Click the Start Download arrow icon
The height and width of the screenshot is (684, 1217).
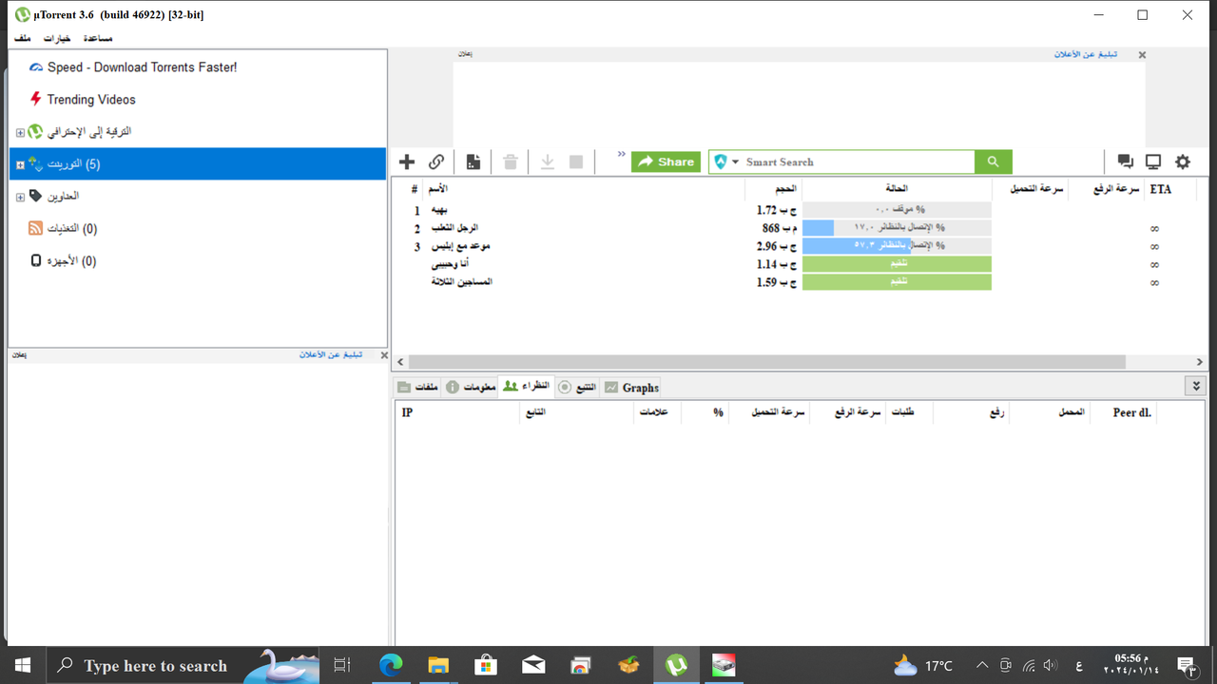(x=547, y=161)
